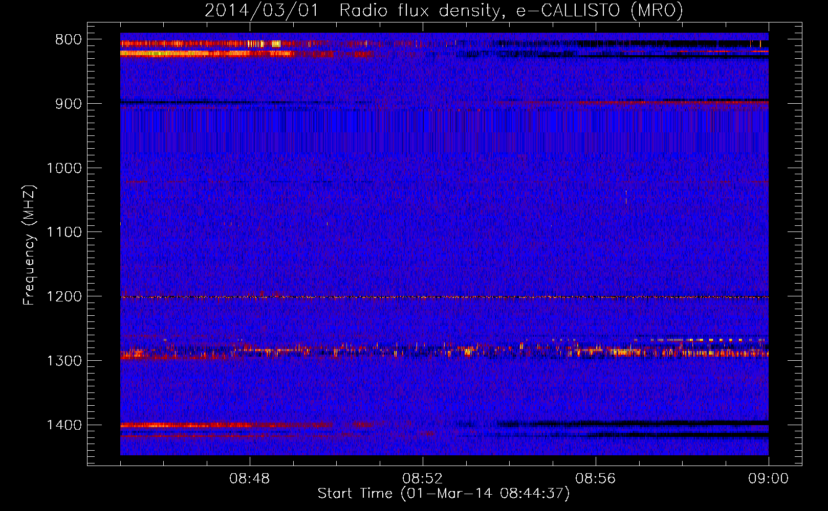
Task: Click the '08:56' time axis label
Action: [x=596, y=479]
